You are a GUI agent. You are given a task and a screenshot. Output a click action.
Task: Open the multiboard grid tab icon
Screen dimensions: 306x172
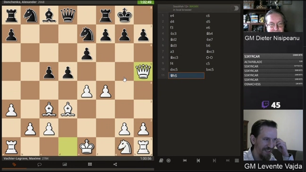(90, 164)
